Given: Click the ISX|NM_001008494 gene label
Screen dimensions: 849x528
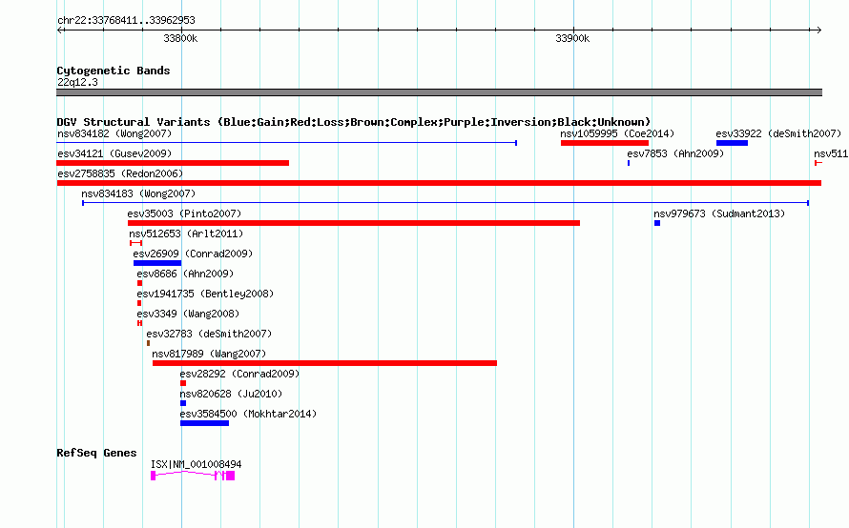Looking at the screenshot, I should tap(196, 464).
